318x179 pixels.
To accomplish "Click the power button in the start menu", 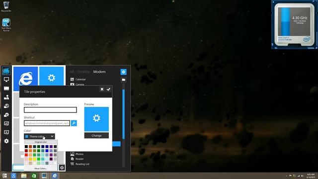I will pyautogui.click(x=62, y=168).
